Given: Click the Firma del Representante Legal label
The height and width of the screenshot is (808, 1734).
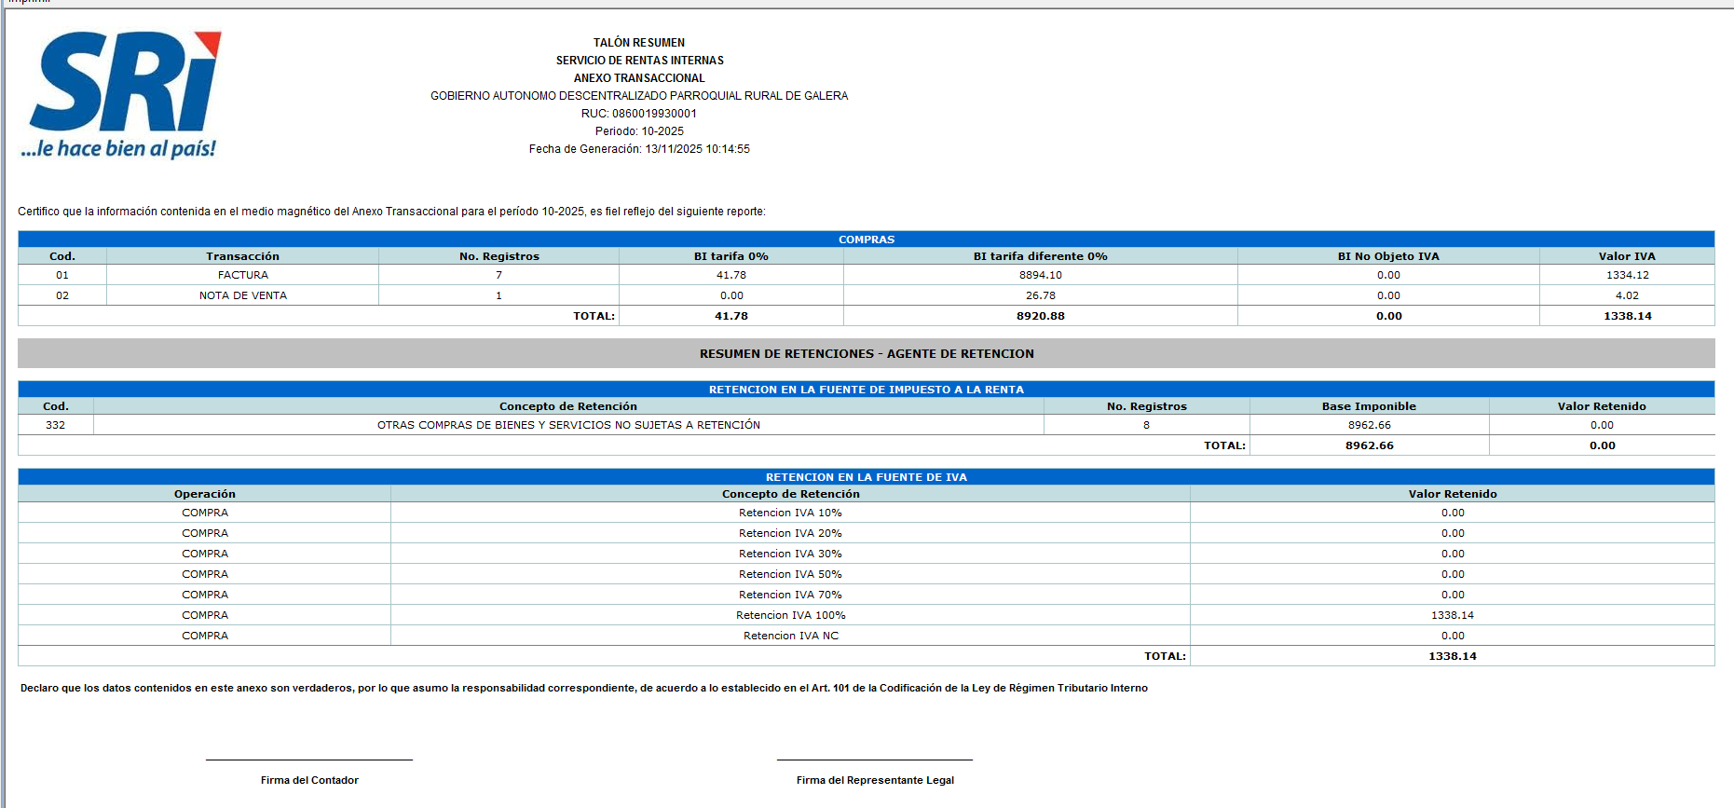Looking at the screenshot, I should [x=875, y=780].
